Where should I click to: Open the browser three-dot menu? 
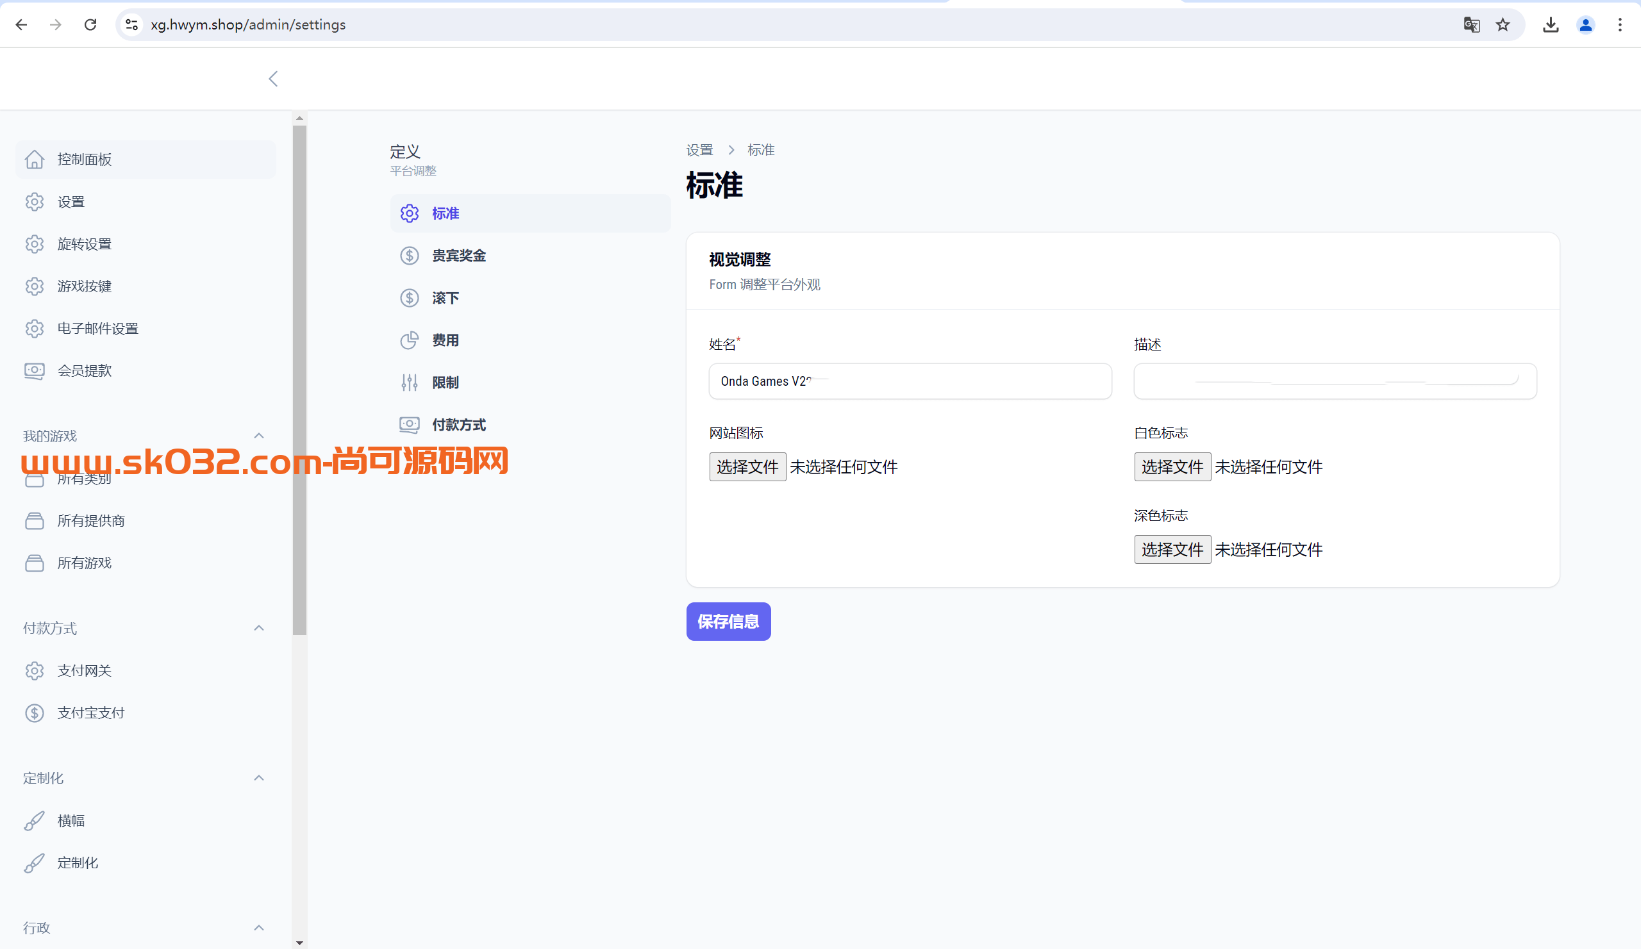1620,25
